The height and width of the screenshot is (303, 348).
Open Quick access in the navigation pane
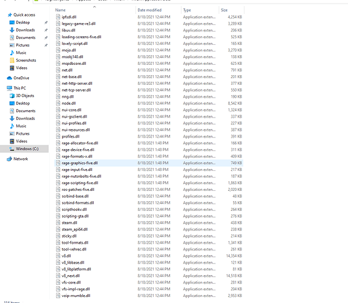pos(24,15)
